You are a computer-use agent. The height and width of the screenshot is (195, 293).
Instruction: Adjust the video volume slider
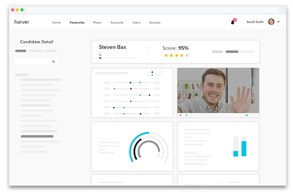(246, 116)
